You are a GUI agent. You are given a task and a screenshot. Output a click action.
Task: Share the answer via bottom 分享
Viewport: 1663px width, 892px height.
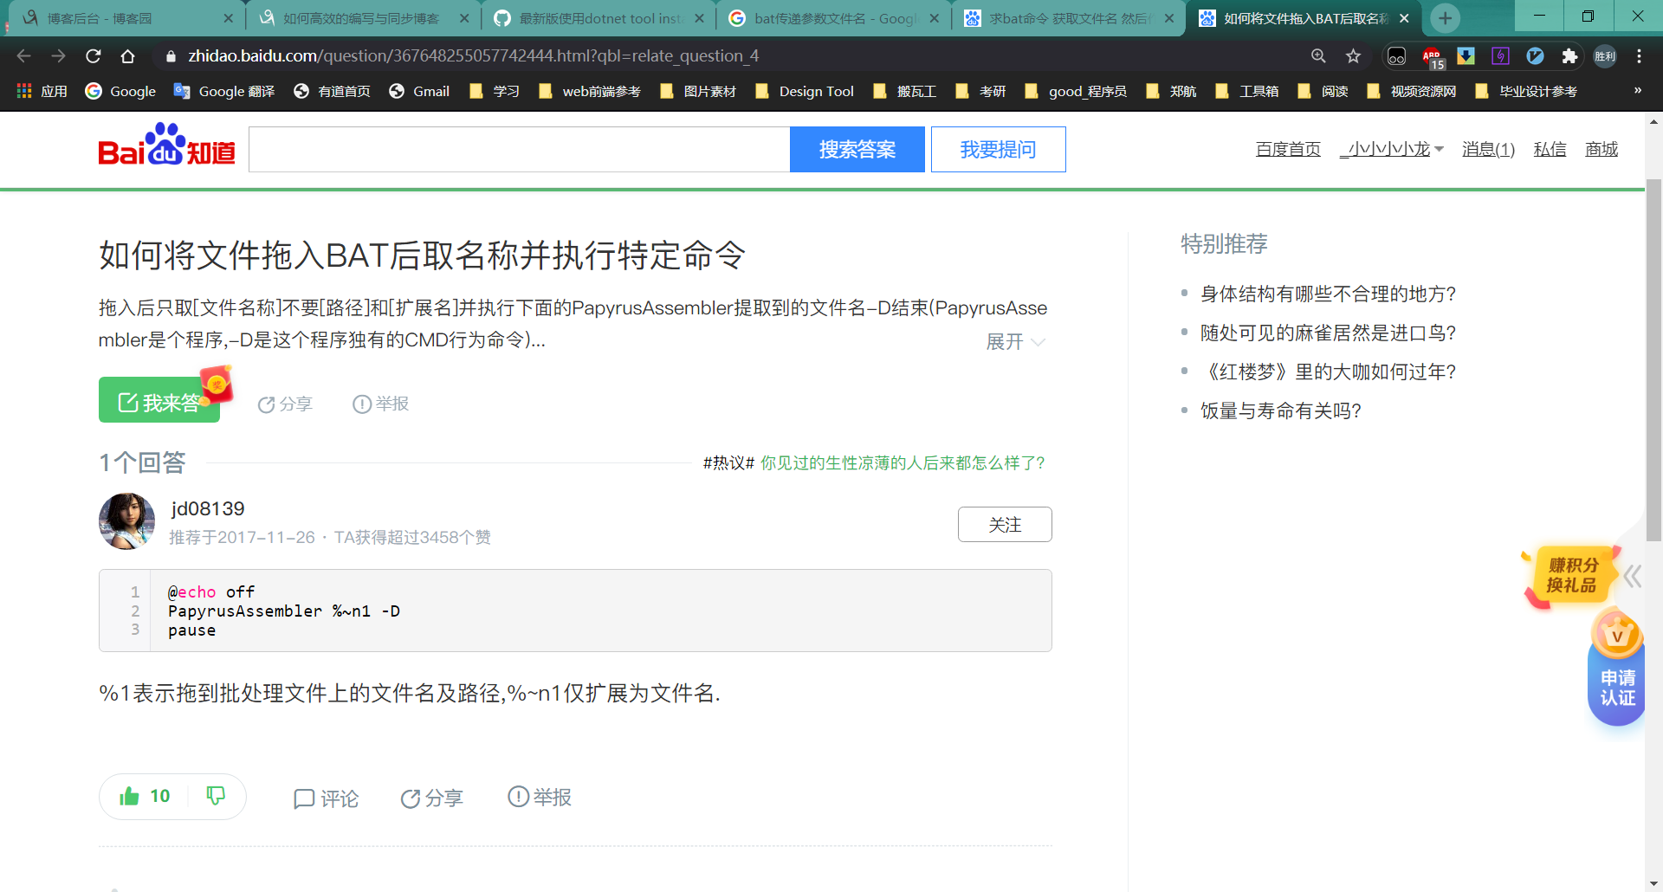click(x=431, y=798)
